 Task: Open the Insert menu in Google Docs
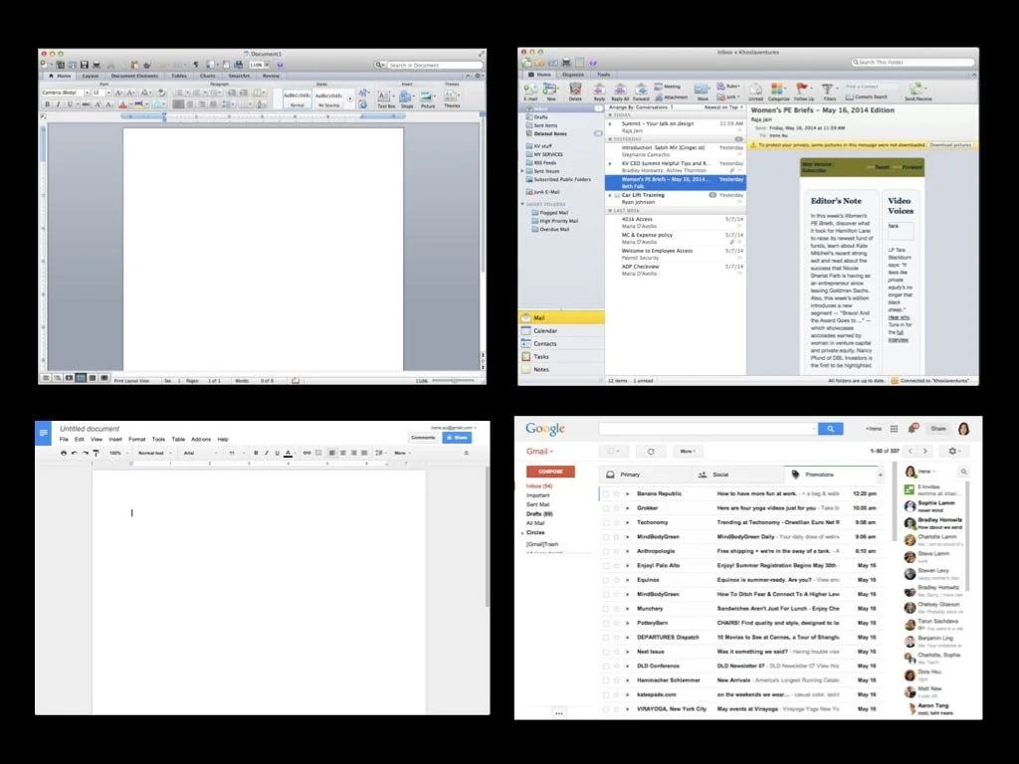[x=115, y=439]
